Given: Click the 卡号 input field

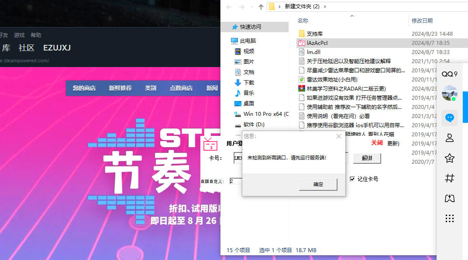Looking at the screenshot, I should (x=238, y=158).
